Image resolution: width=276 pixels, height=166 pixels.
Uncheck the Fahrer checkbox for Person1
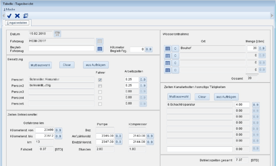pos(100,80)
